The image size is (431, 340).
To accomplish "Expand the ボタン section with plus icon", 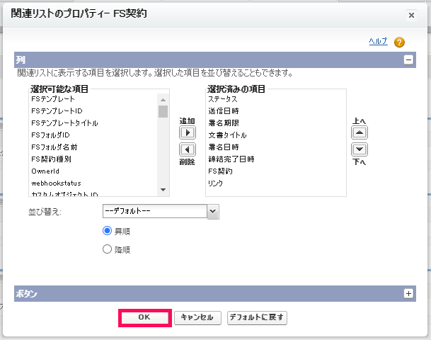I will pos(408,293).
